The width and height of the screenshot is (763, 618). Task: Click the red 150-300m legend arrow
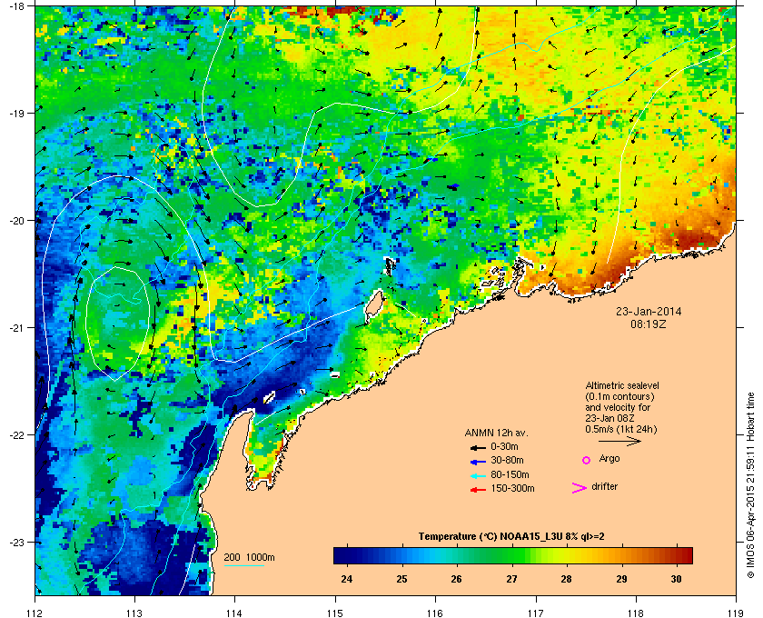pos(478,489)
